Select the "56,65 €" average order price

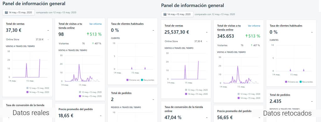[x=225, y=118]
